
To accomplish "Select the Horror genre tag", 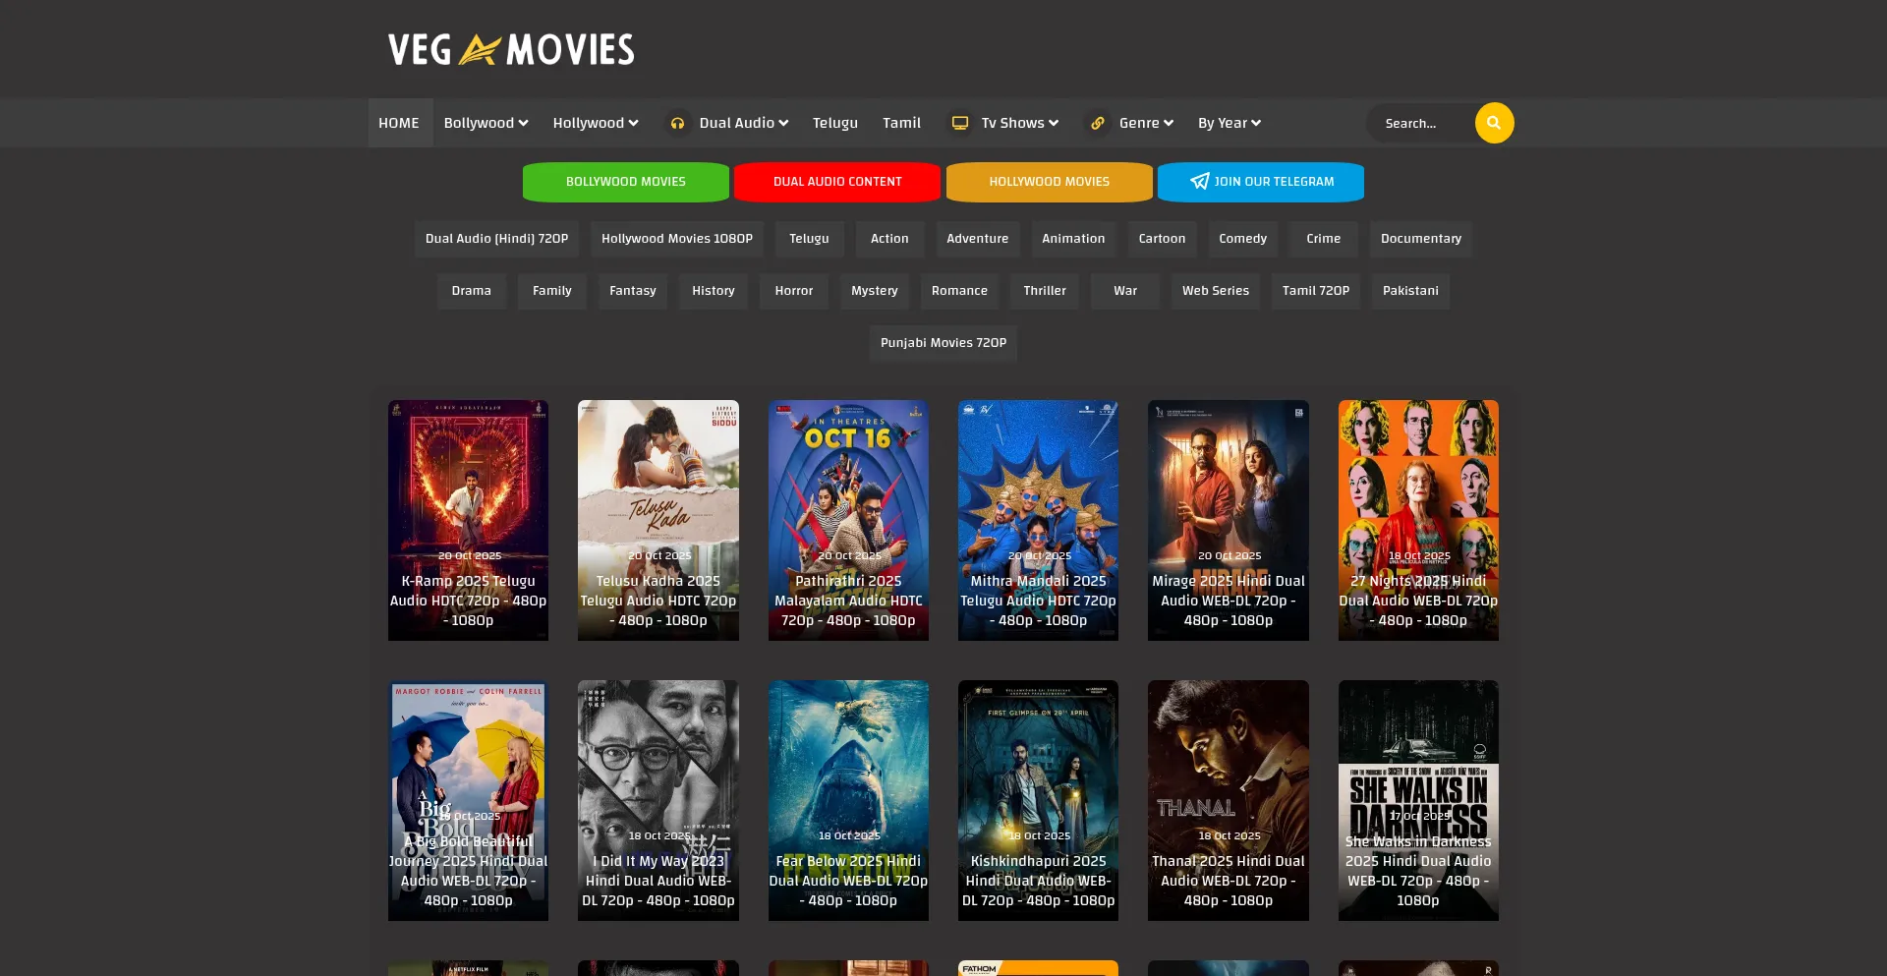I will click(793, 291).
